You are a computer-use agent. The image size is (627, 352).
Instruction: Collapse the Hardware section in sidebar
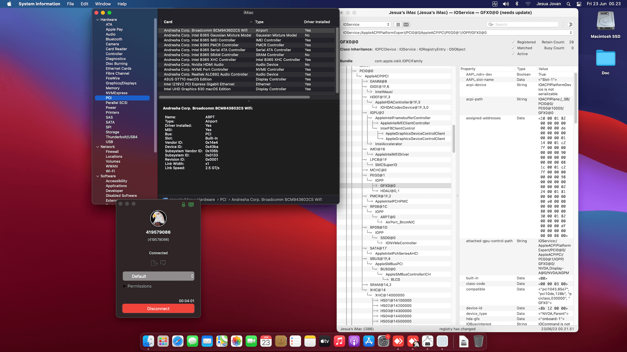(x=98, y=20)
